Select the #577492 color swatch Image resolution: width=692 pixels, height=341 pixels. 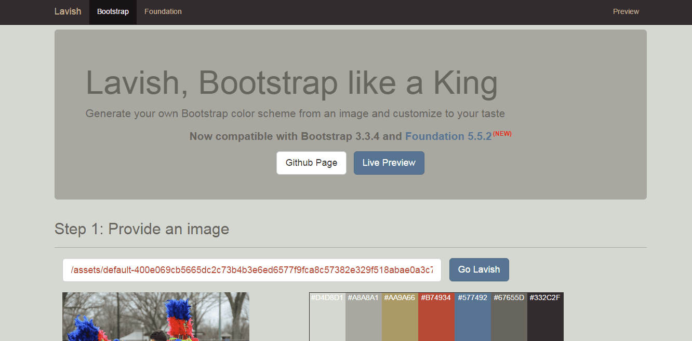473,317
